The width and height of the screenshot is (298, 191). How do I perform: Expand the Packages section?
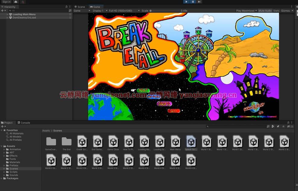[2, 178]
